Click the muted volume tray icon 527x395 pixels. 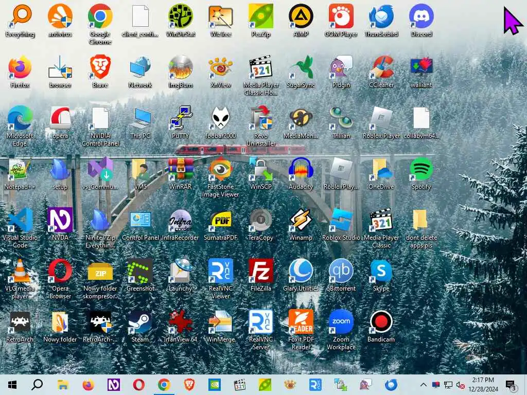[460, 385]
